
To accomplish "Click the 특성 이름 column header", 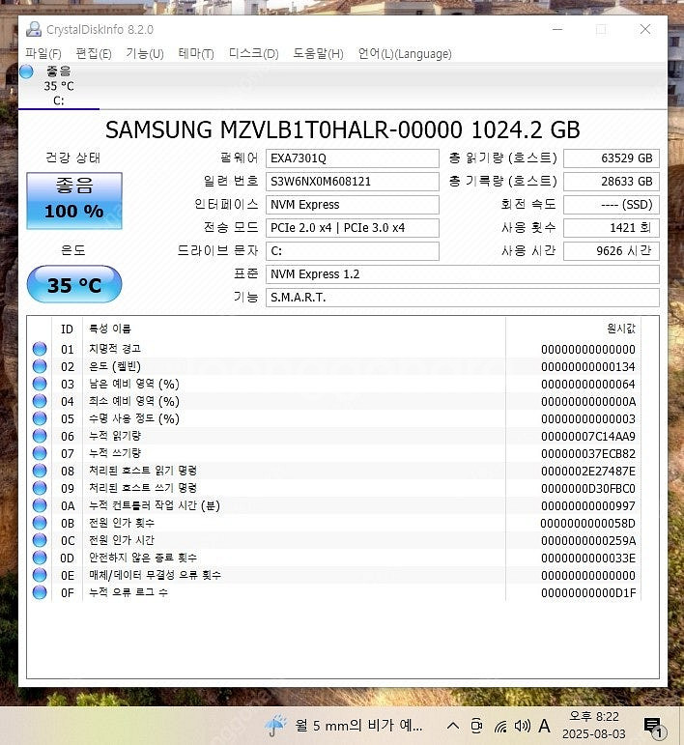I will tap(294, 329).
